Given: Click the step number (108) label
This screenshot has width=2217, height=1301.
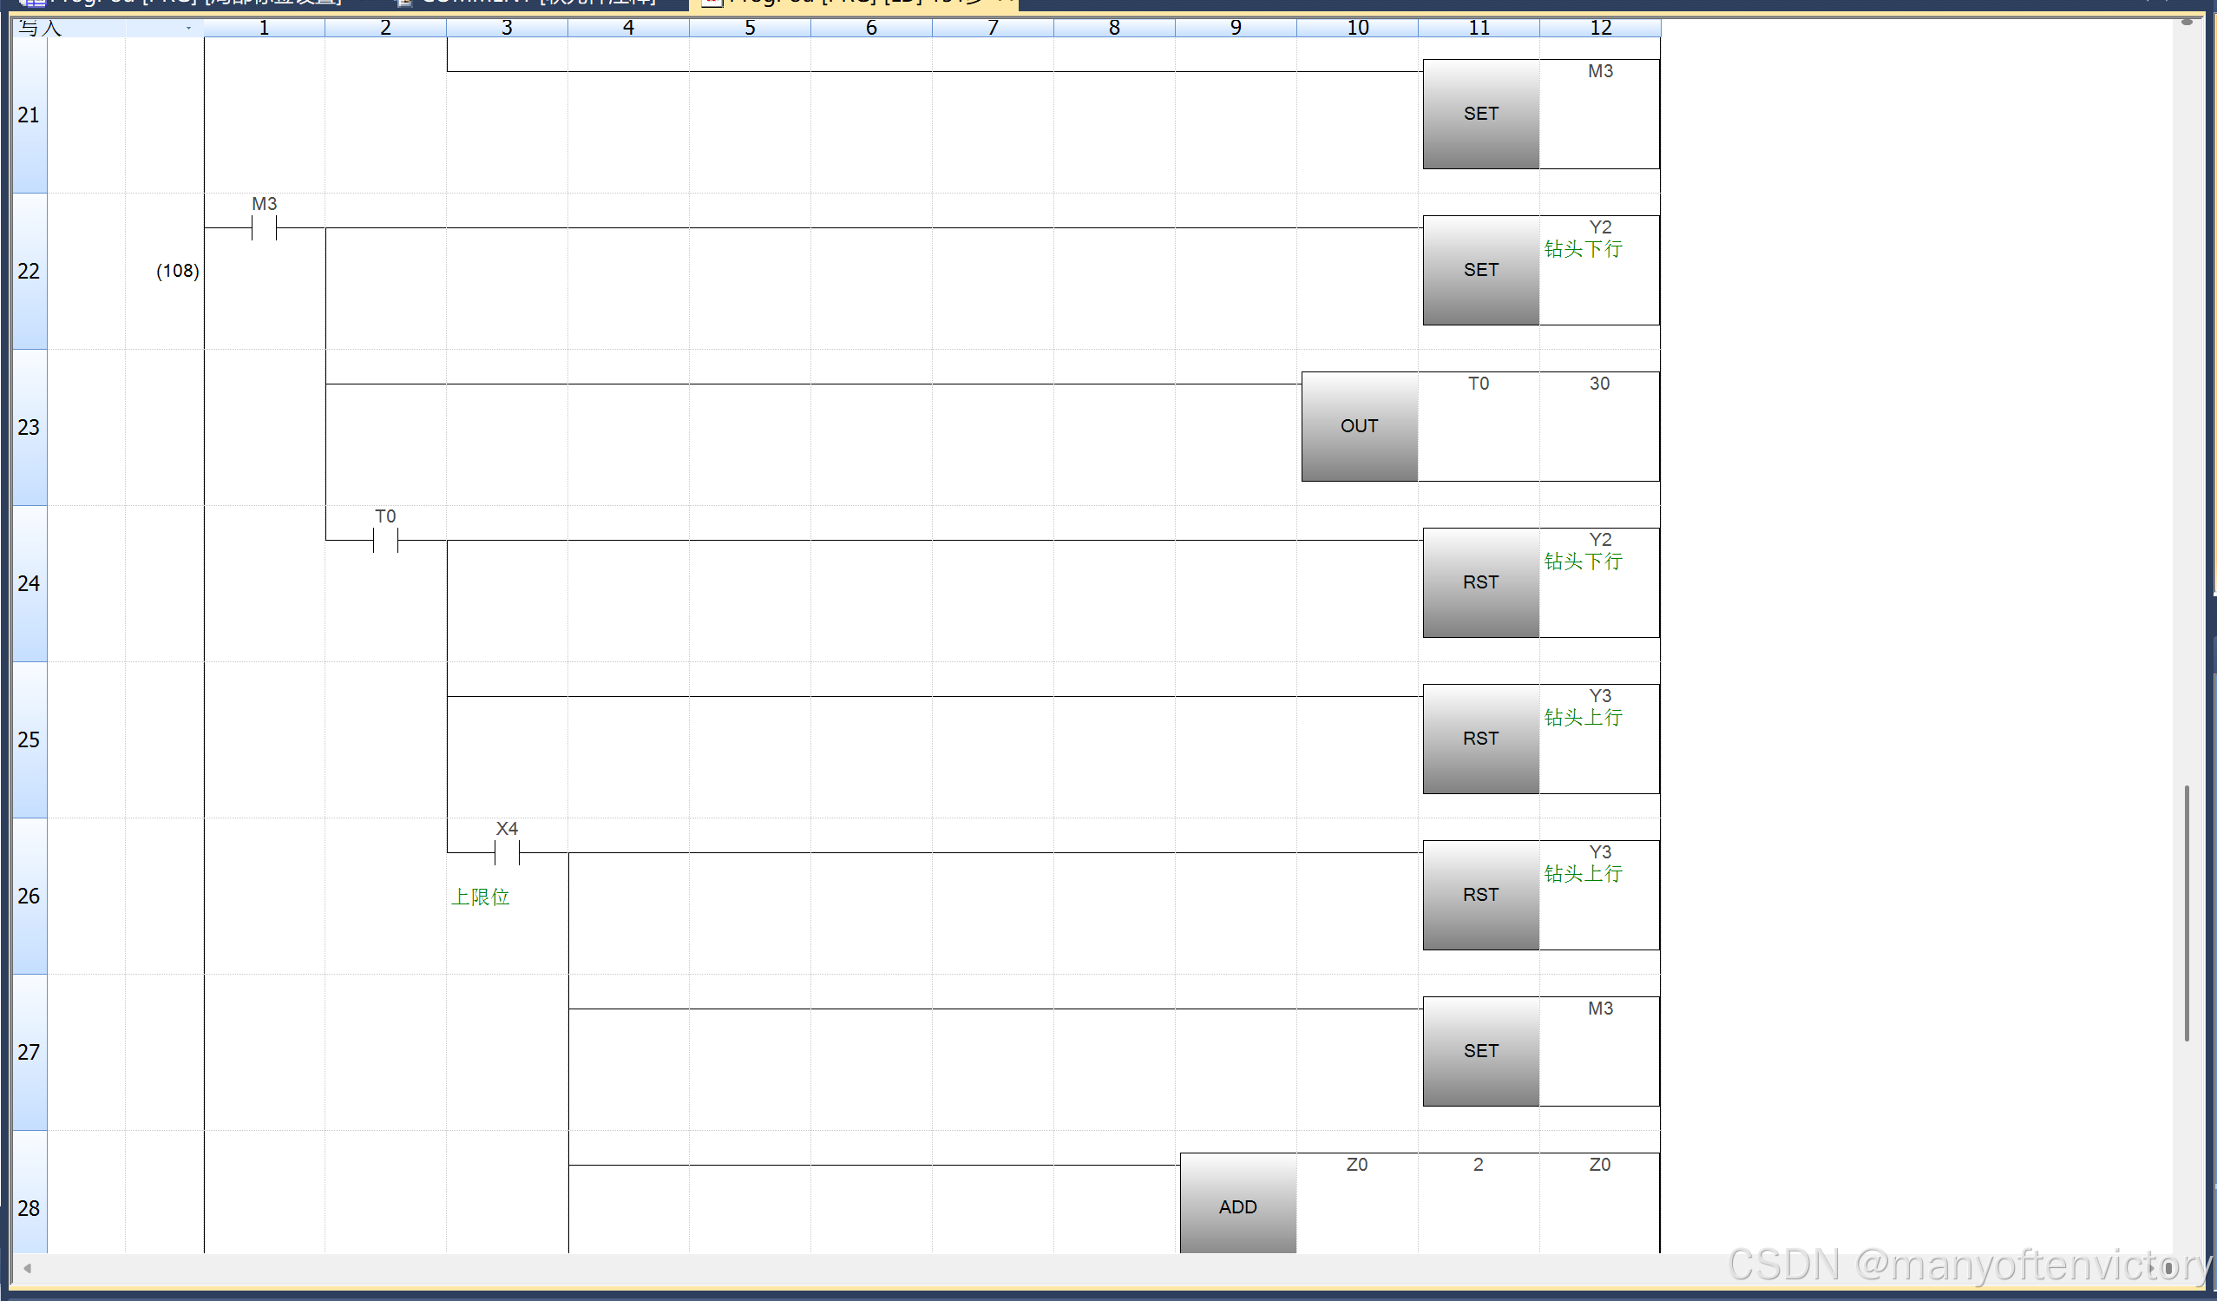Looking at the screenshot, I should tap(178, 271).
